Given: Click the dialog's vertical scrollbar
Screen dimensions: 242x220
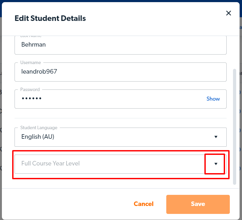Looking at the screenshot, I should 234,127.
